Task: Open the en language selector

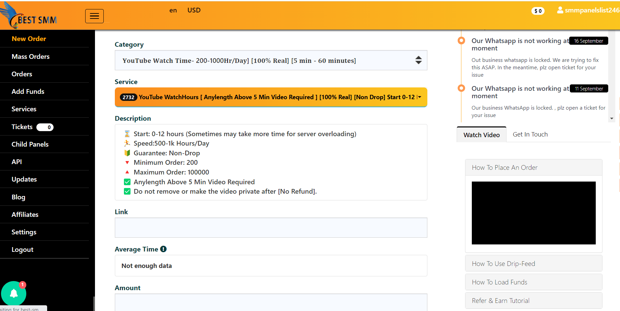Action: point(173,10)
